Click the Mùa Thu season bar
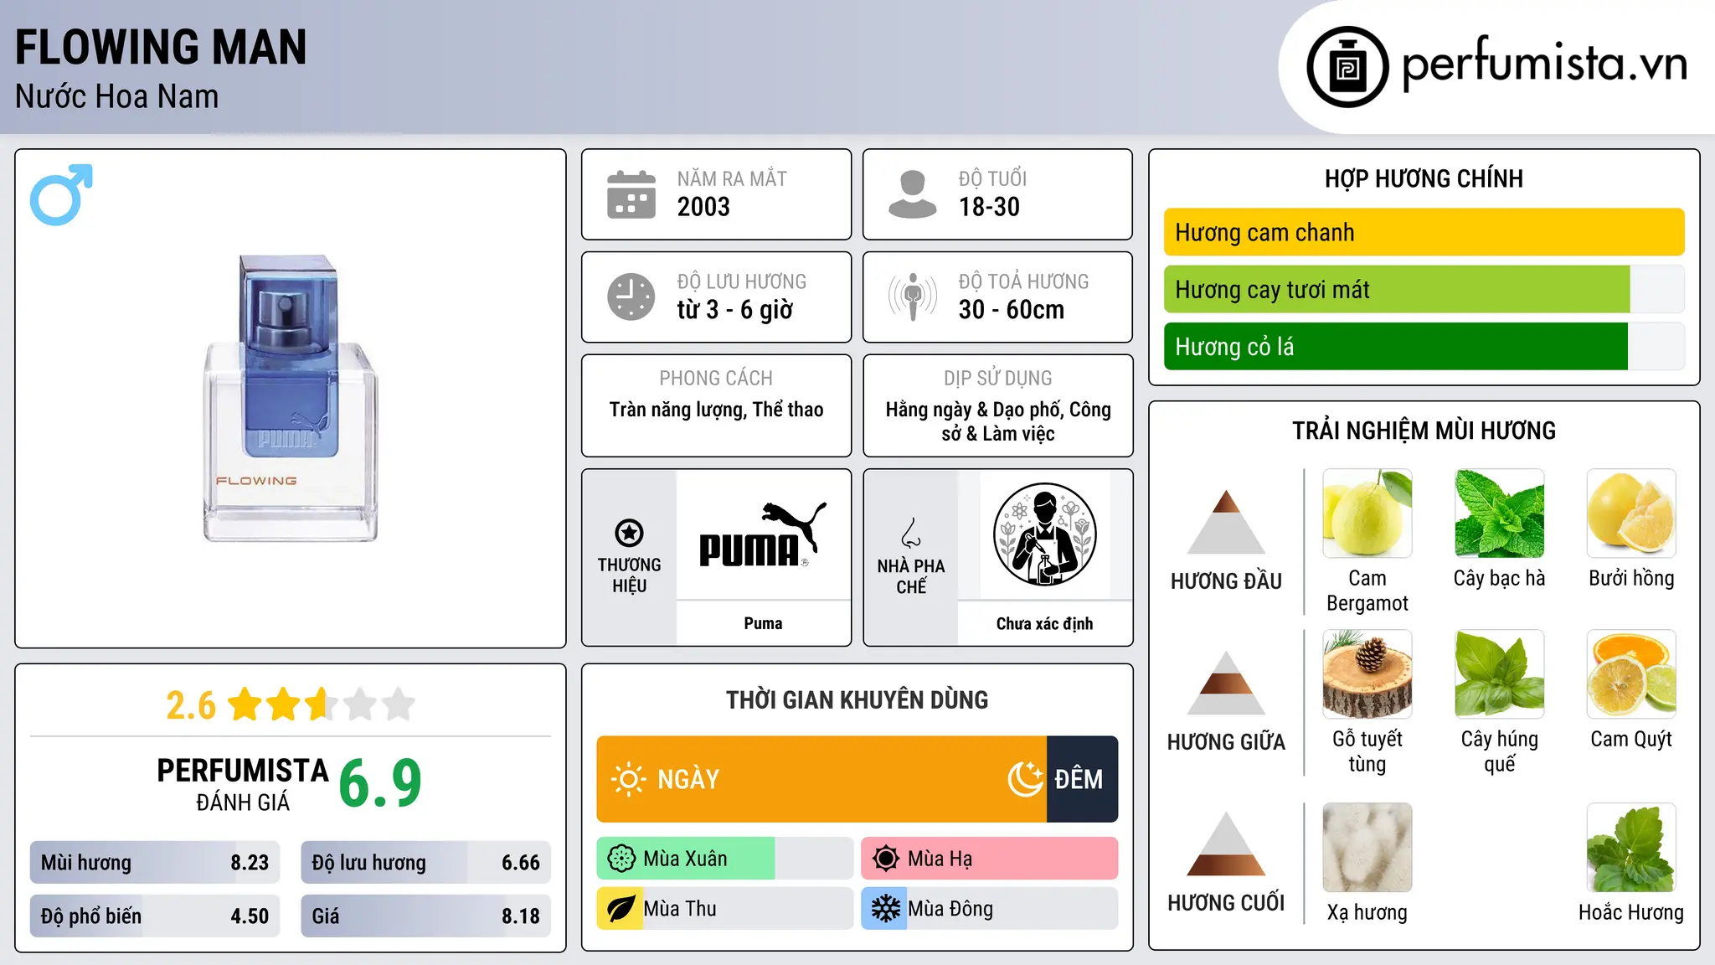1715x965 pixels. pyautogui.click(x=725, y=909)
